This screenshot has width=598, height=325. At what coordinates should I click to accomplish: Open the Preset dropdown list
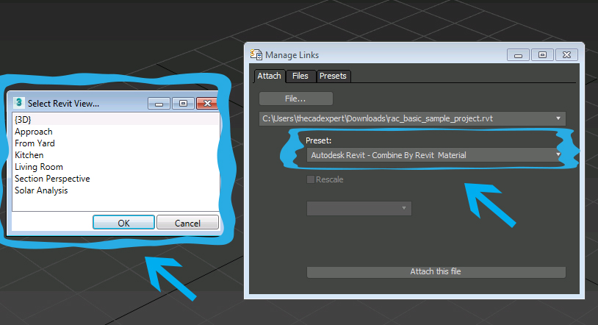558,154
